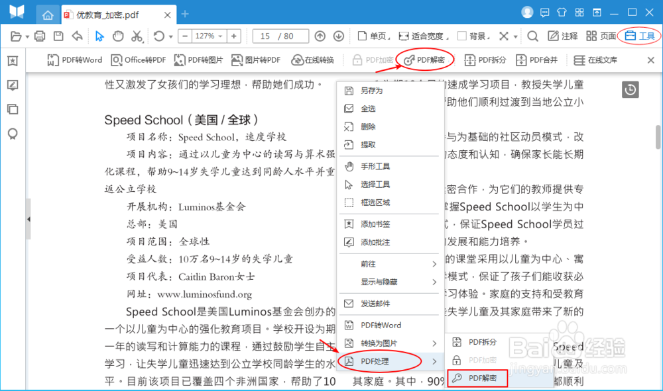Click 图片转PDF tool

tap(256, 60)
